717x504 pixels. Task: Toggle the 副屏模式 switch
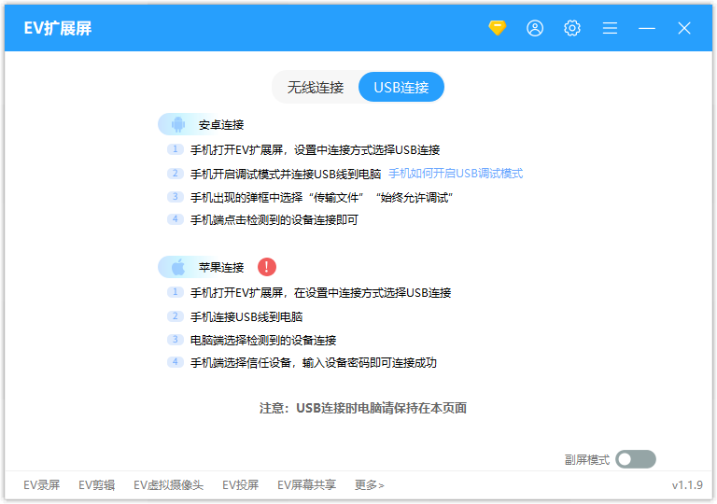pos(635,459)
